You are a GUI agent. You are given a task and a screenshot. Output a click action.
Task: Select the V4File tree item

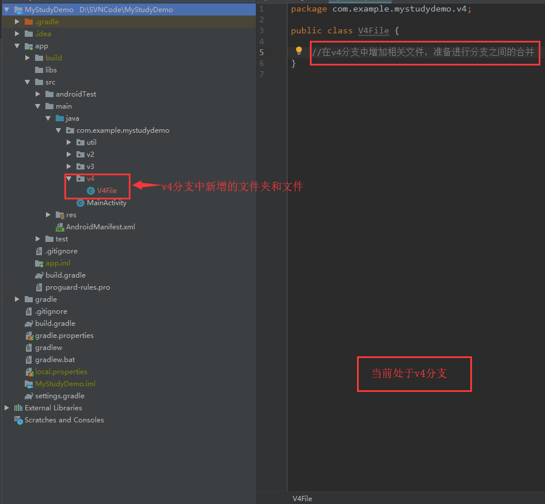point(107,191)
